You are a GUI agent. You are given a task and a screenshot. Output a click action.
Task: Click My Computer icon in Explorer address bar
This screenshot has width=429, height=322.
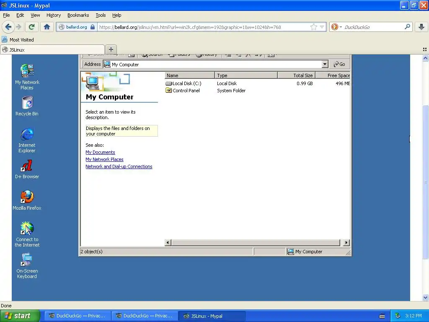pos(107,64)
